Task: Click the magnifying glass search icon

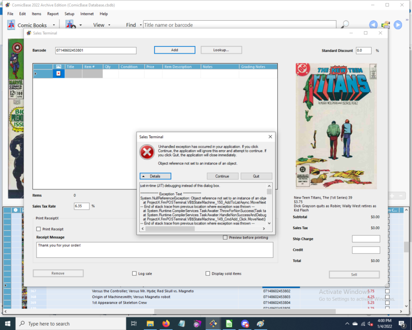Action: [345, 25]
